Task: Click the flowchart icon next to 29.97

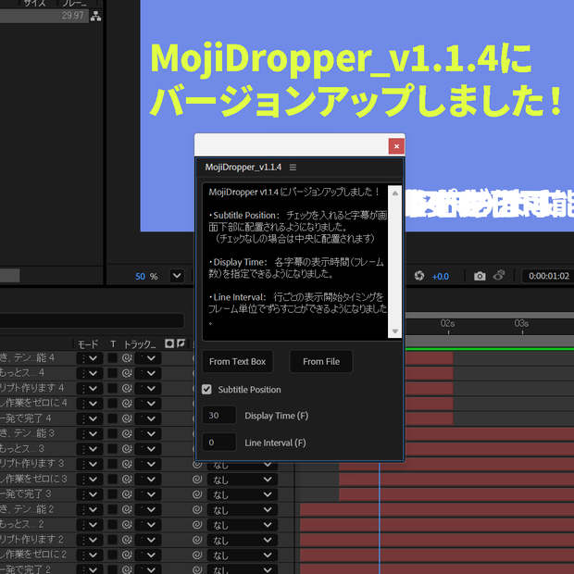Action: (x=95, y=16)
